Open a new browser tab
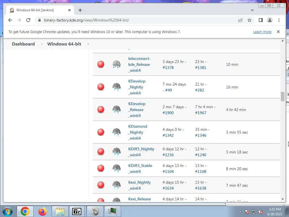 (80, 10)
